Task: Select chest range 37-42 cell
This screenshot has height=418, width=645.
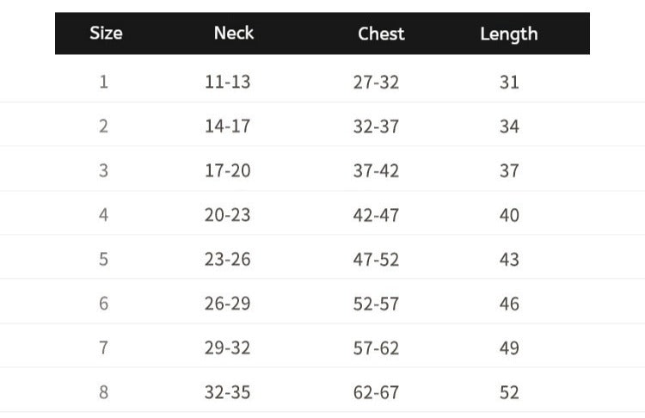Action: (x=376, y=170)
